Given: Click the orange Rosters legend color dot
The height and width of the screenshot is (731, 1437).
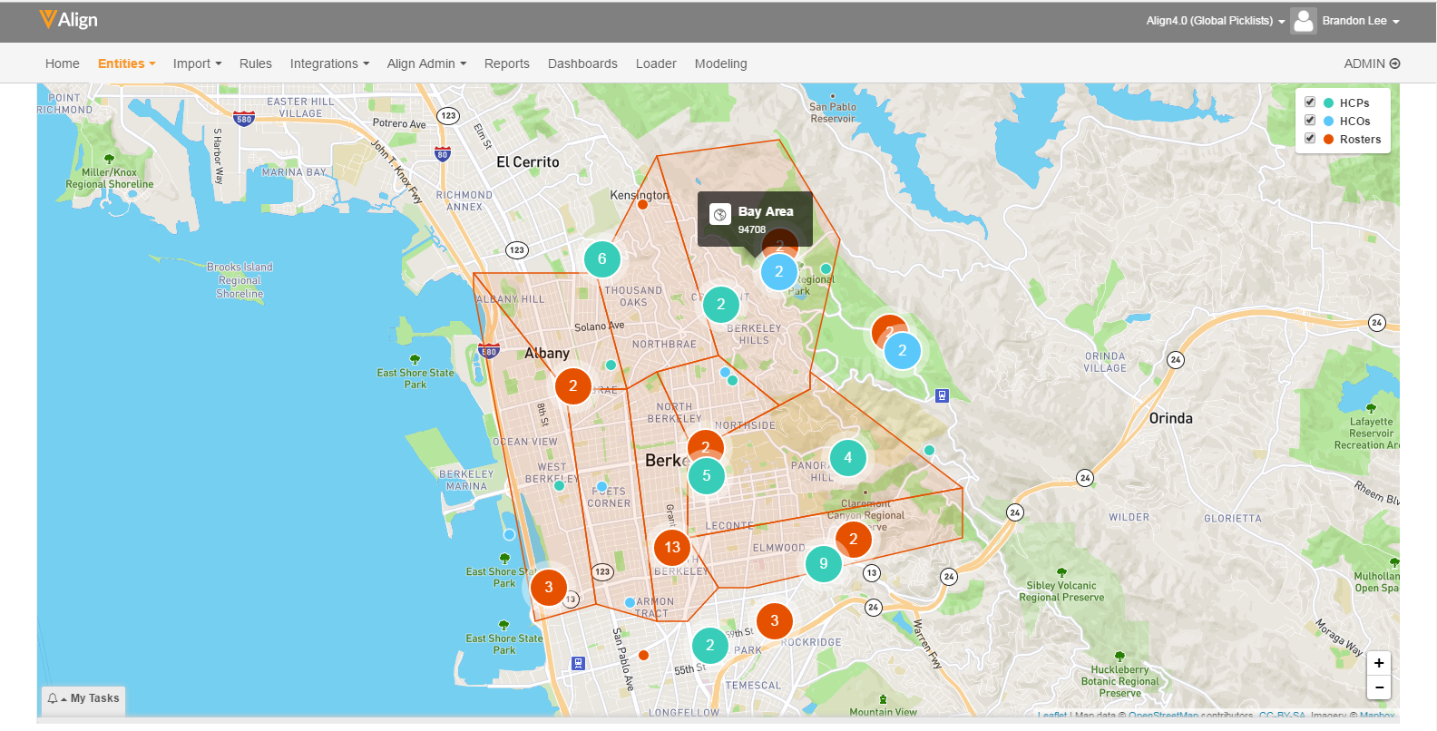Looking at the screenshot, I should pos(1328,139).
